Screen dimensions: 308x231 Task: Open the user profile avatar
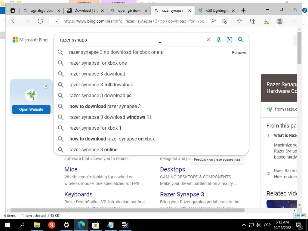tap(279, 21)
